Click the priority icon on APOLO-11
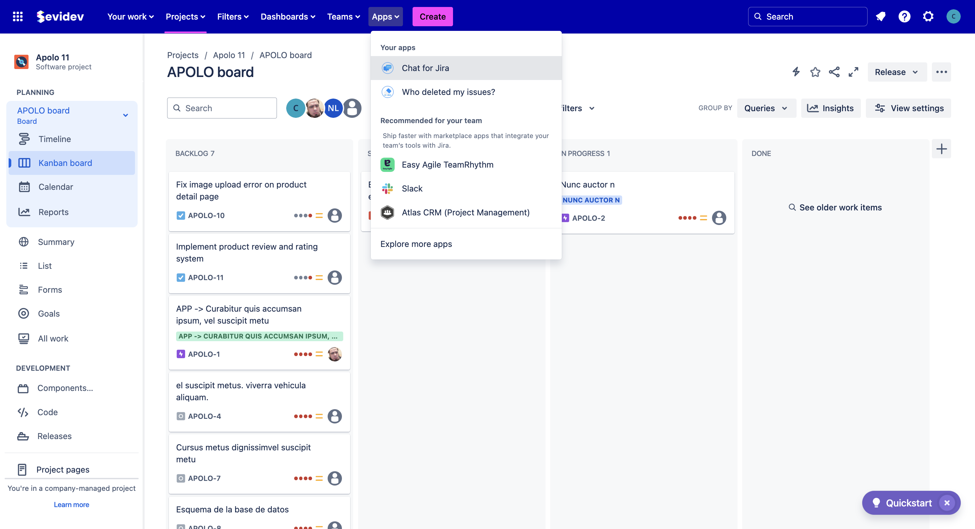975x529 pixels. click(319, 277)
